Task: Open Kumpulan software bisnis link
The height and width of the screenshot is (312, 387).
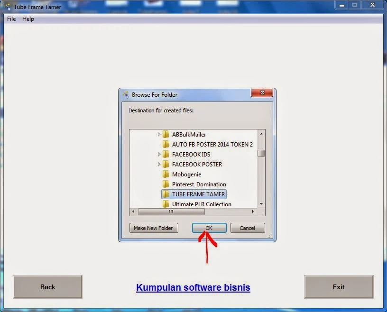Action: point(193,287)
